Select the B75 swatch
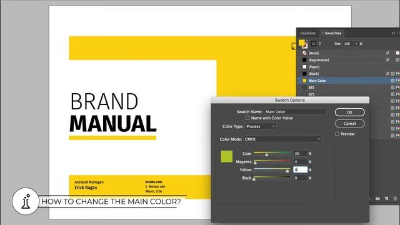400x225 pixels. [x=349, y=94]
